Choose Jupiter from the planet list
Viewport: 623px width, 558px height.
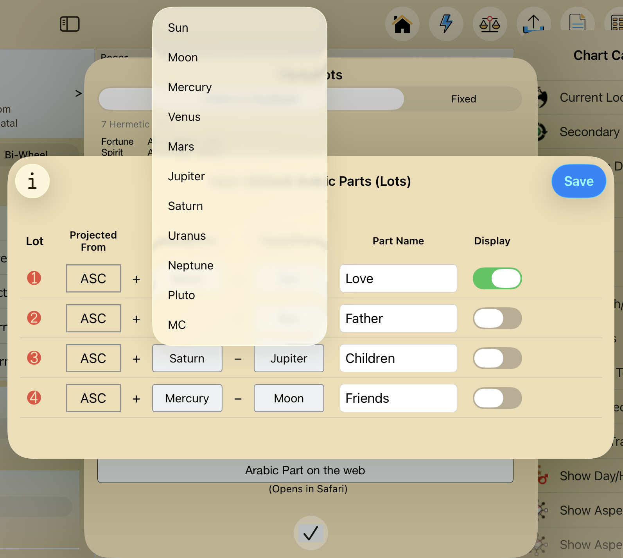[x=240, y=176]
